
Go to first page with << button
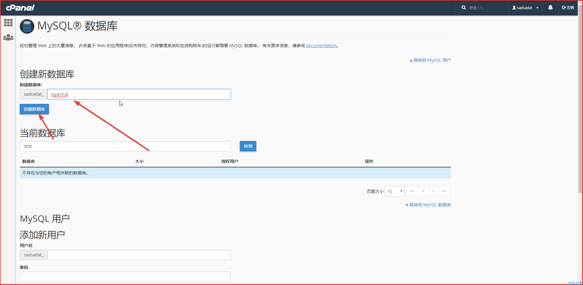point(412,191)
